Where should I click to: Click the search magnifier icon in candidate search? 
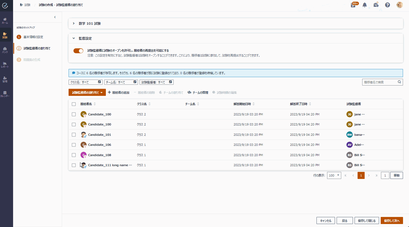[399, 82]
